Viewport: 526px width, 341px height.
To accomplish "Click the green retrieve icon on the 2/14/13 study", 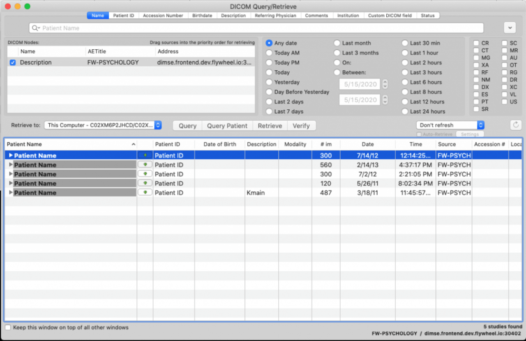I will (x=145, y=164).
